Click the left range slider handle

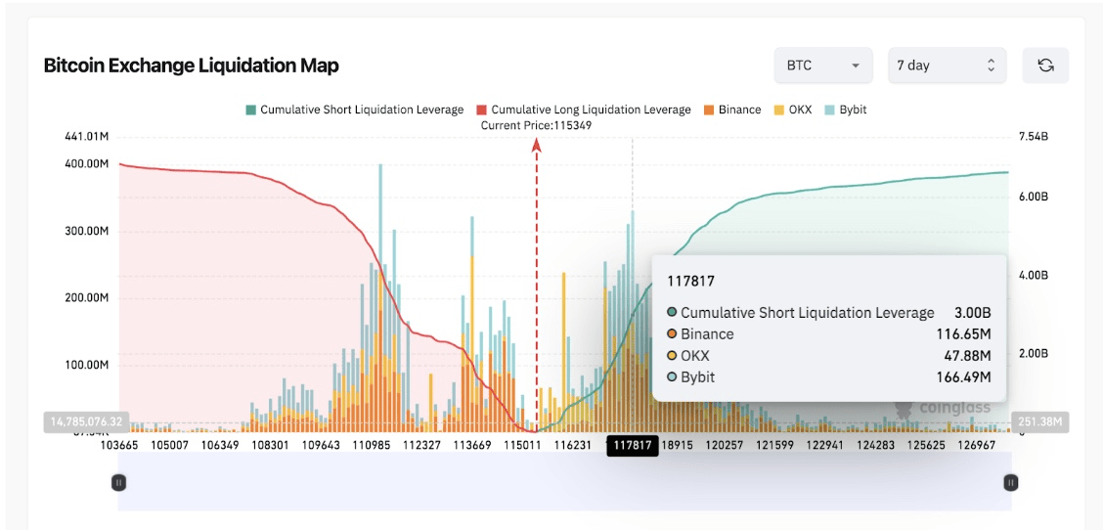click(119, 482)
